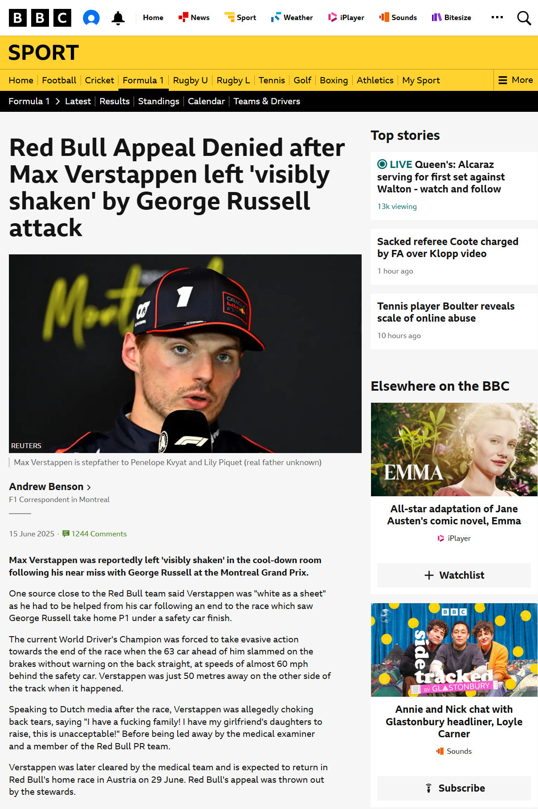Click the Formula 1 breadcrumb chevron

click(57, 102)
